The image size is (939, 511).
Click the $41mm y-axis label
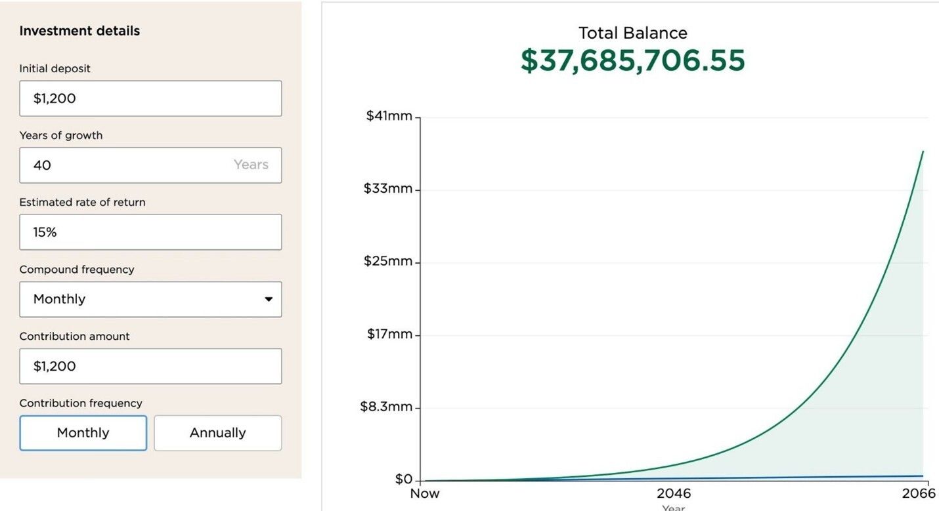[x=389, y=116]
